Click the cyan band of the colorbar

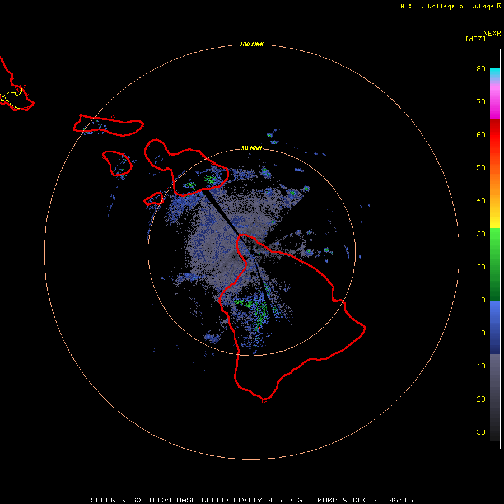click(494, 73)
